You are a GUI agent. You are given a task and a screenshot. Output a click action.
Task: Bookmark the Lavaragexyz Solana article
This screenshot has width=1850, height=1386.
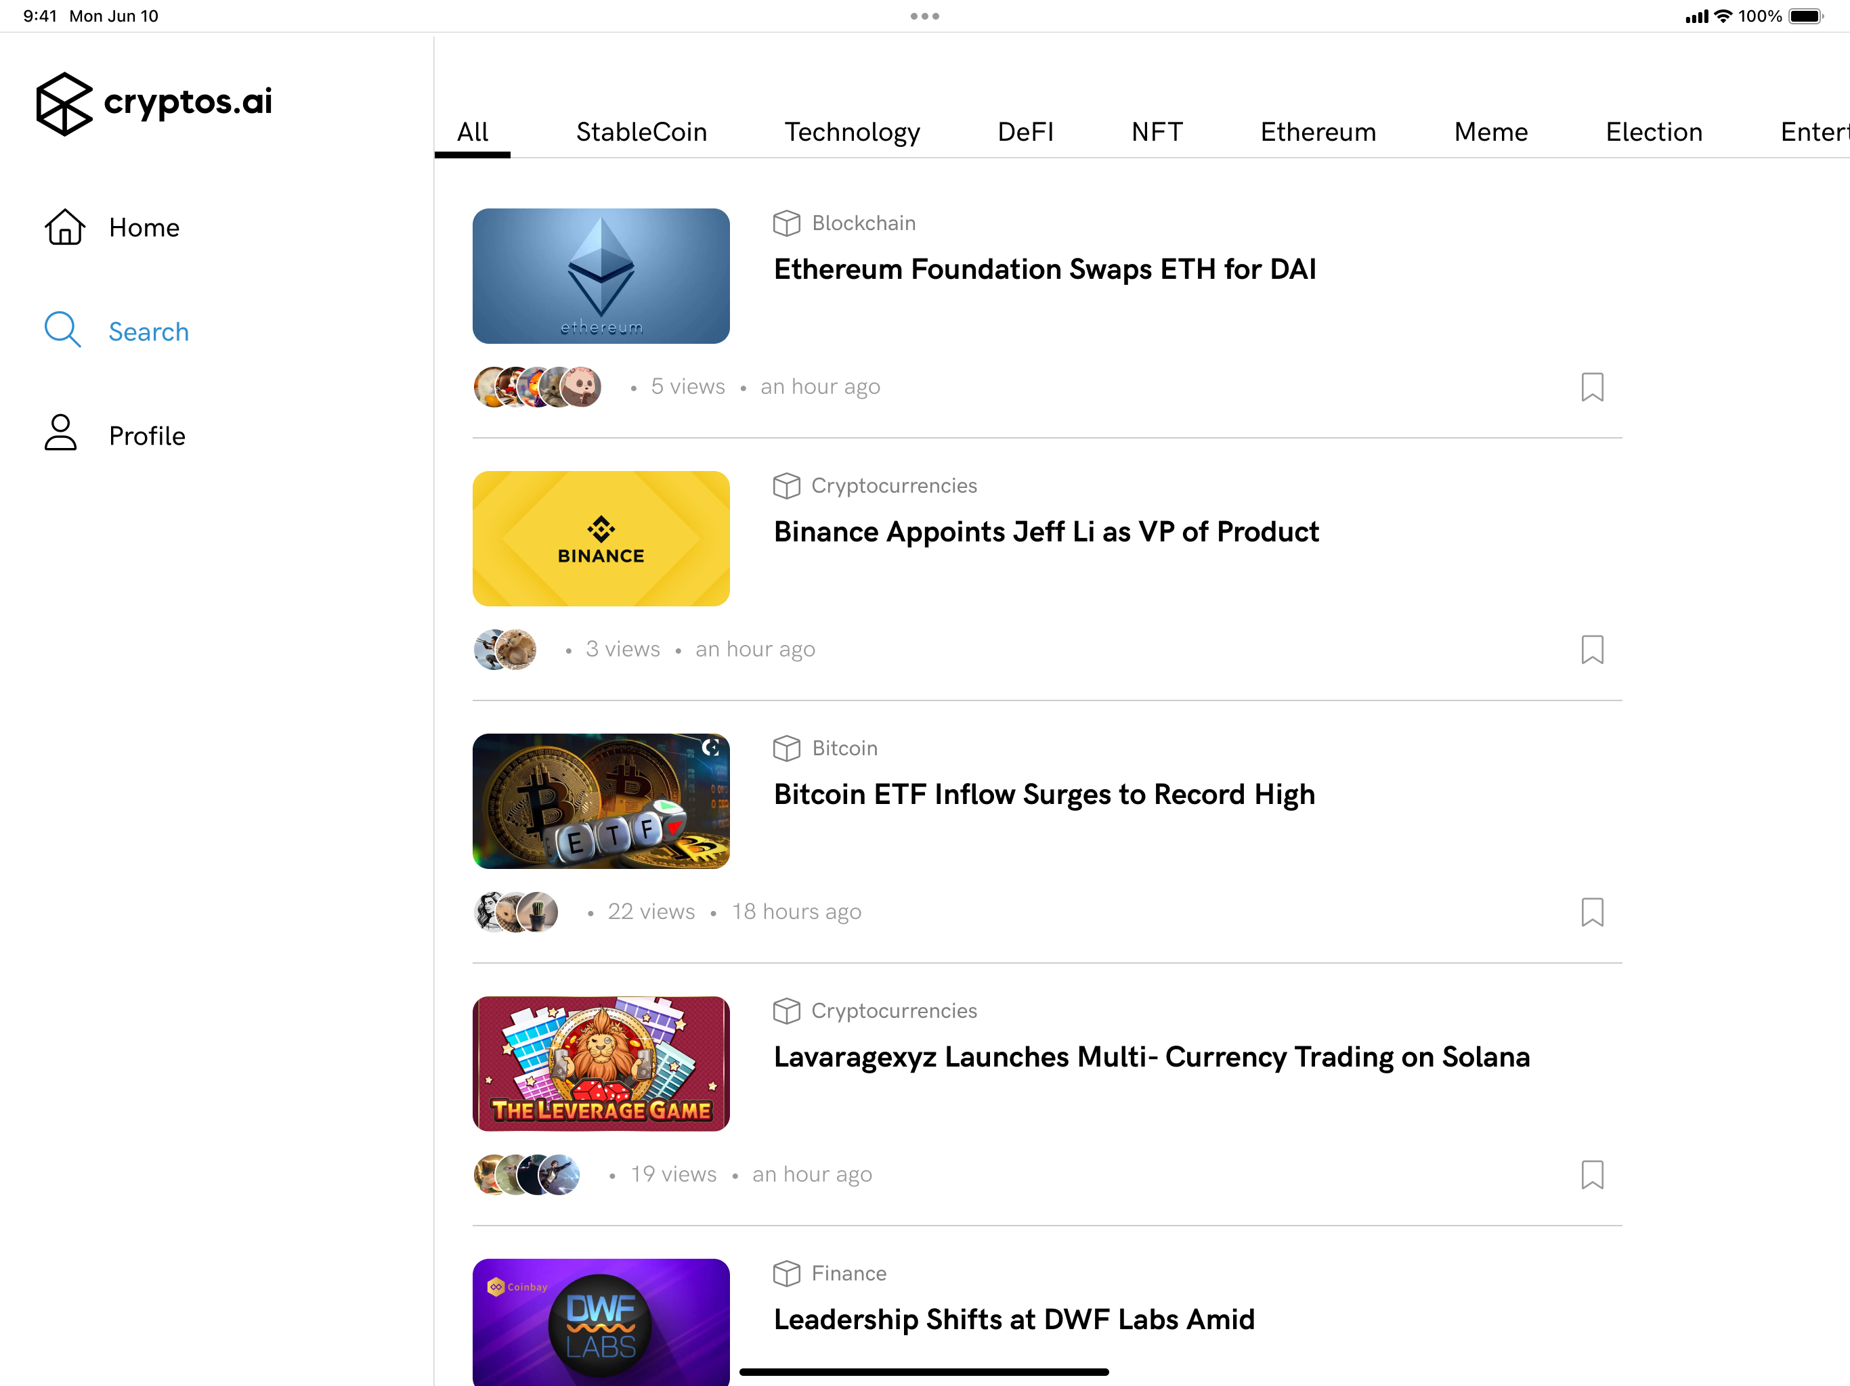(x=1591, y=1174)
